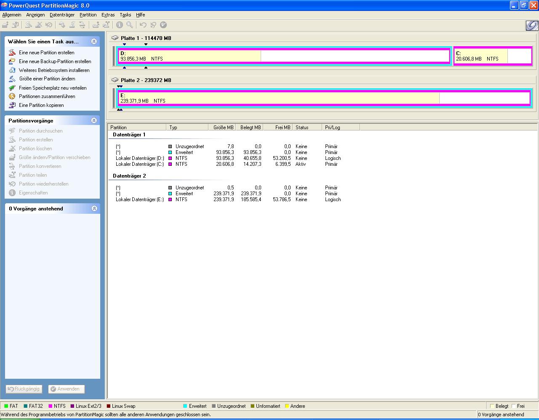This screenshot has width=539, height=420.
Task: Click the NTFS magenta legend swatch
Action: 50,406
